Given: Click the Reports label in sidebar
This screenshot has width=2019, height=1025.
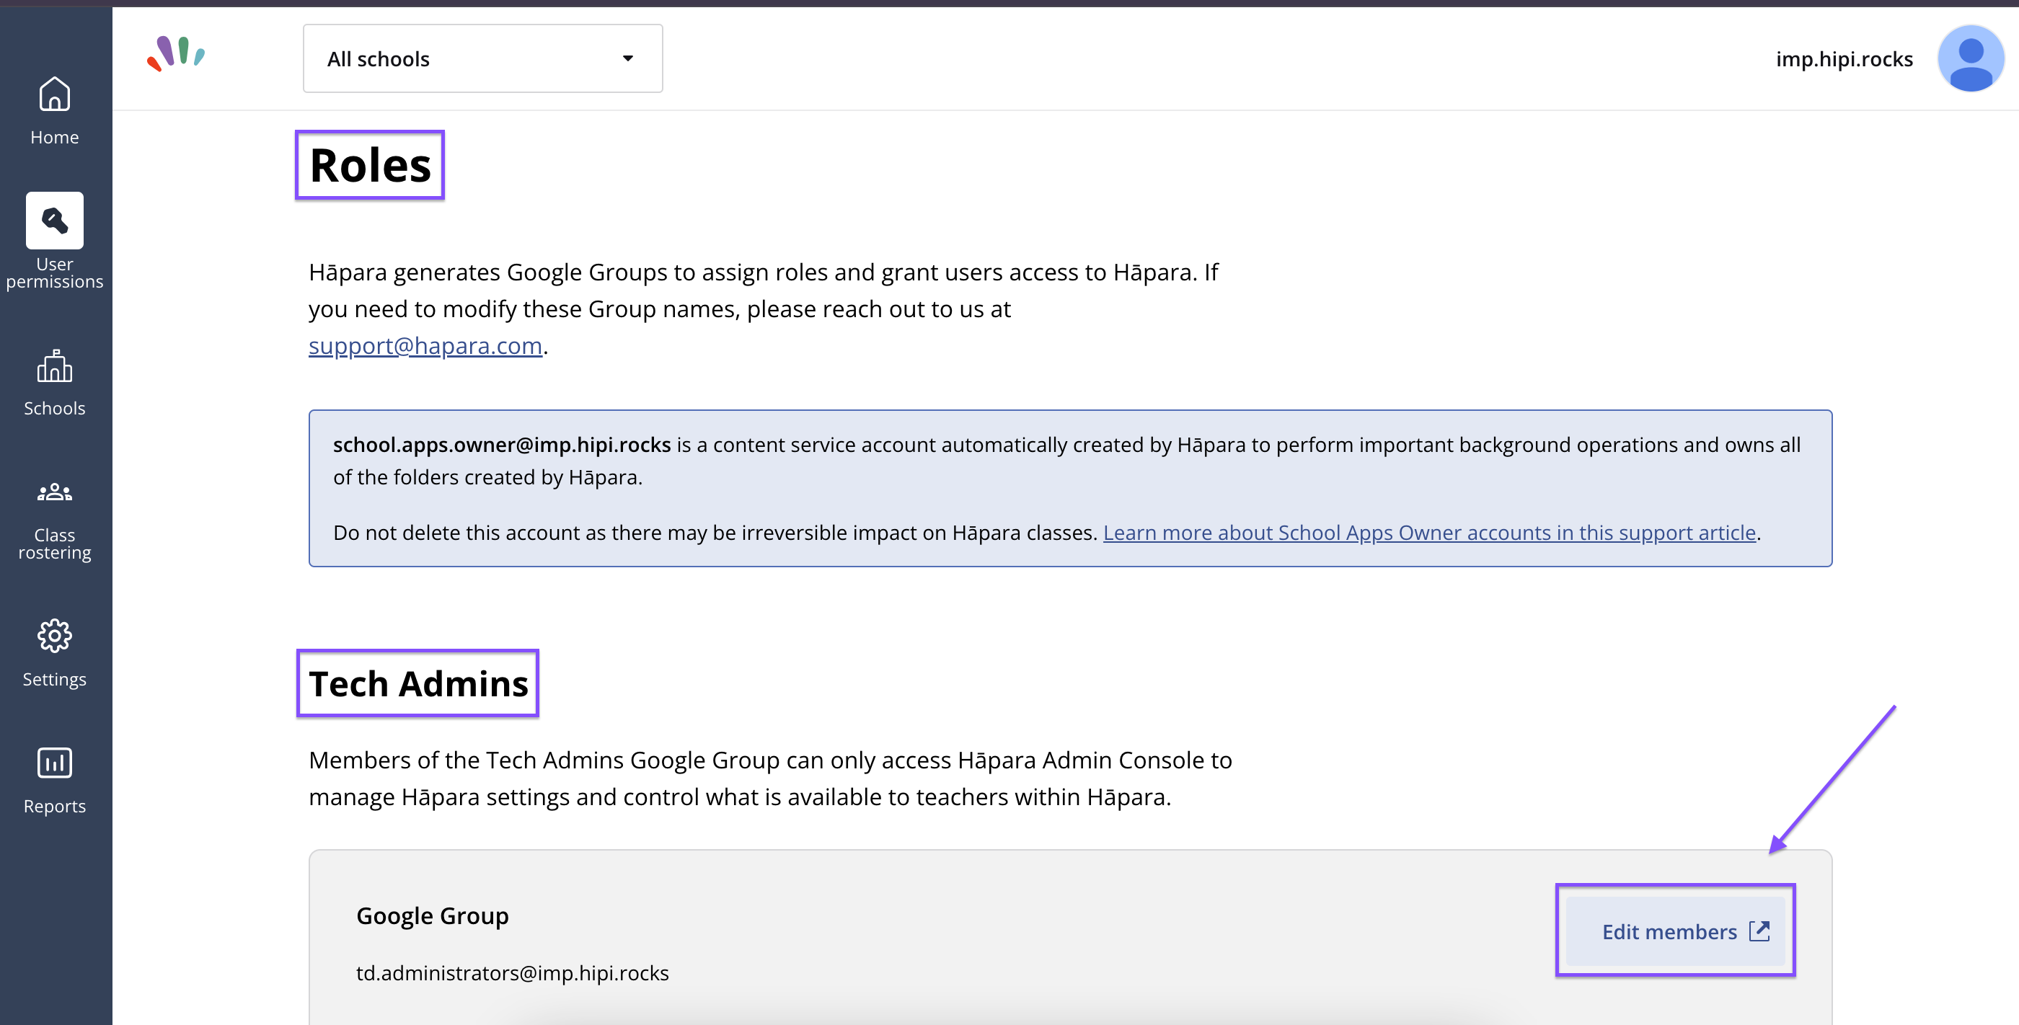Looking at the screenshot, I should 54,807.
